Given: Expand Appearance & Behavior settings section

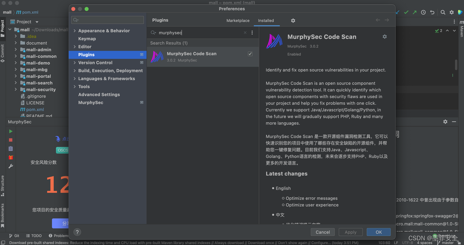Looking at the screenshot, I should click(x=75, y=31).
